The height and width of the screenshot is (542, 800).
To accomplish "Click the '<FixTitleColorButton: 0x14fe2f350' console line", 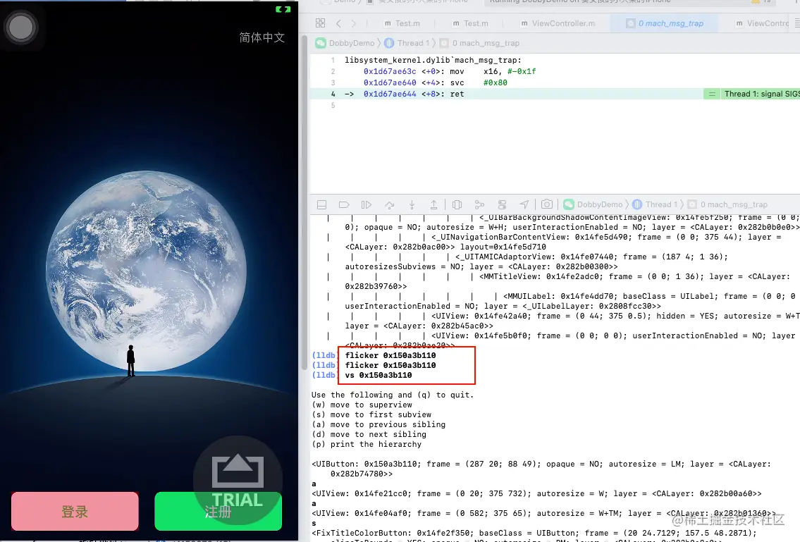I will click(534, 533).
